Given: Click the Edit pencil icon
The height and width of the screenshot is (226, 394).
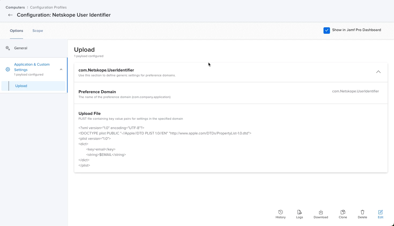Looking at the screenshot, I should click(x=381, y=212).
